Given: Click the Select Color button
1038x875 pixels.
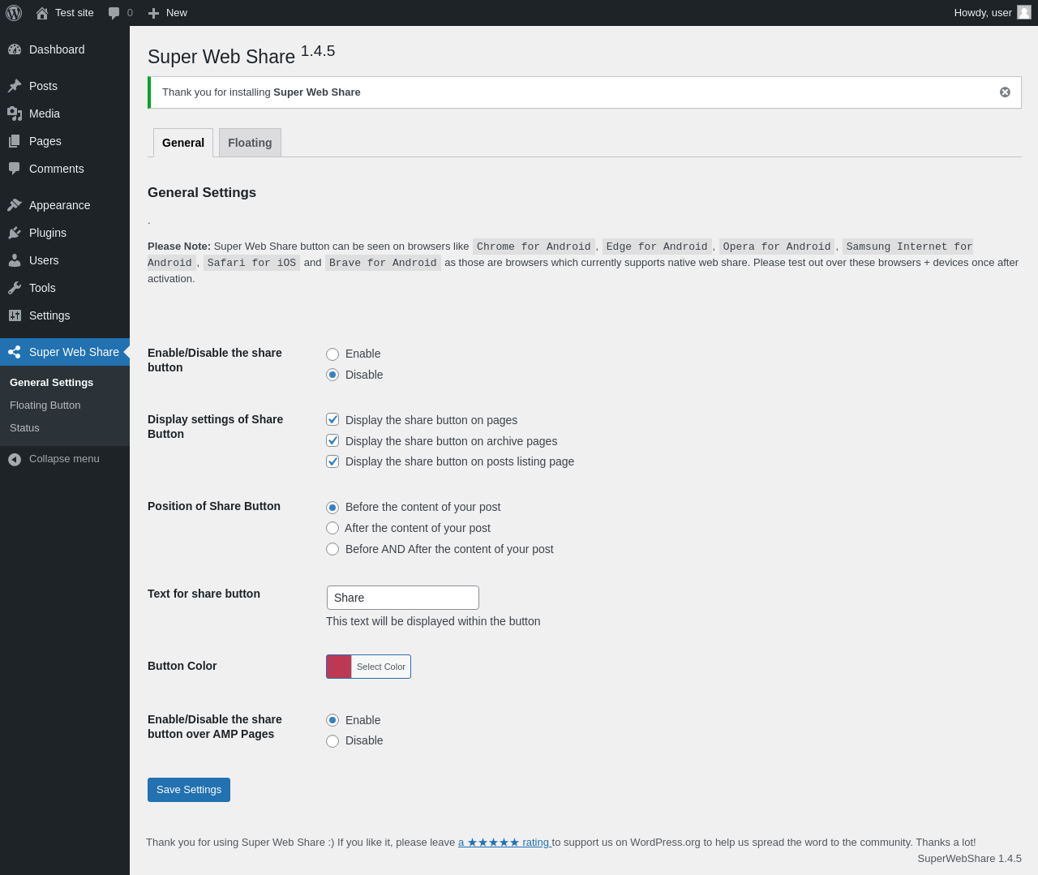Looking at the screenshot, I should (381, 667).
